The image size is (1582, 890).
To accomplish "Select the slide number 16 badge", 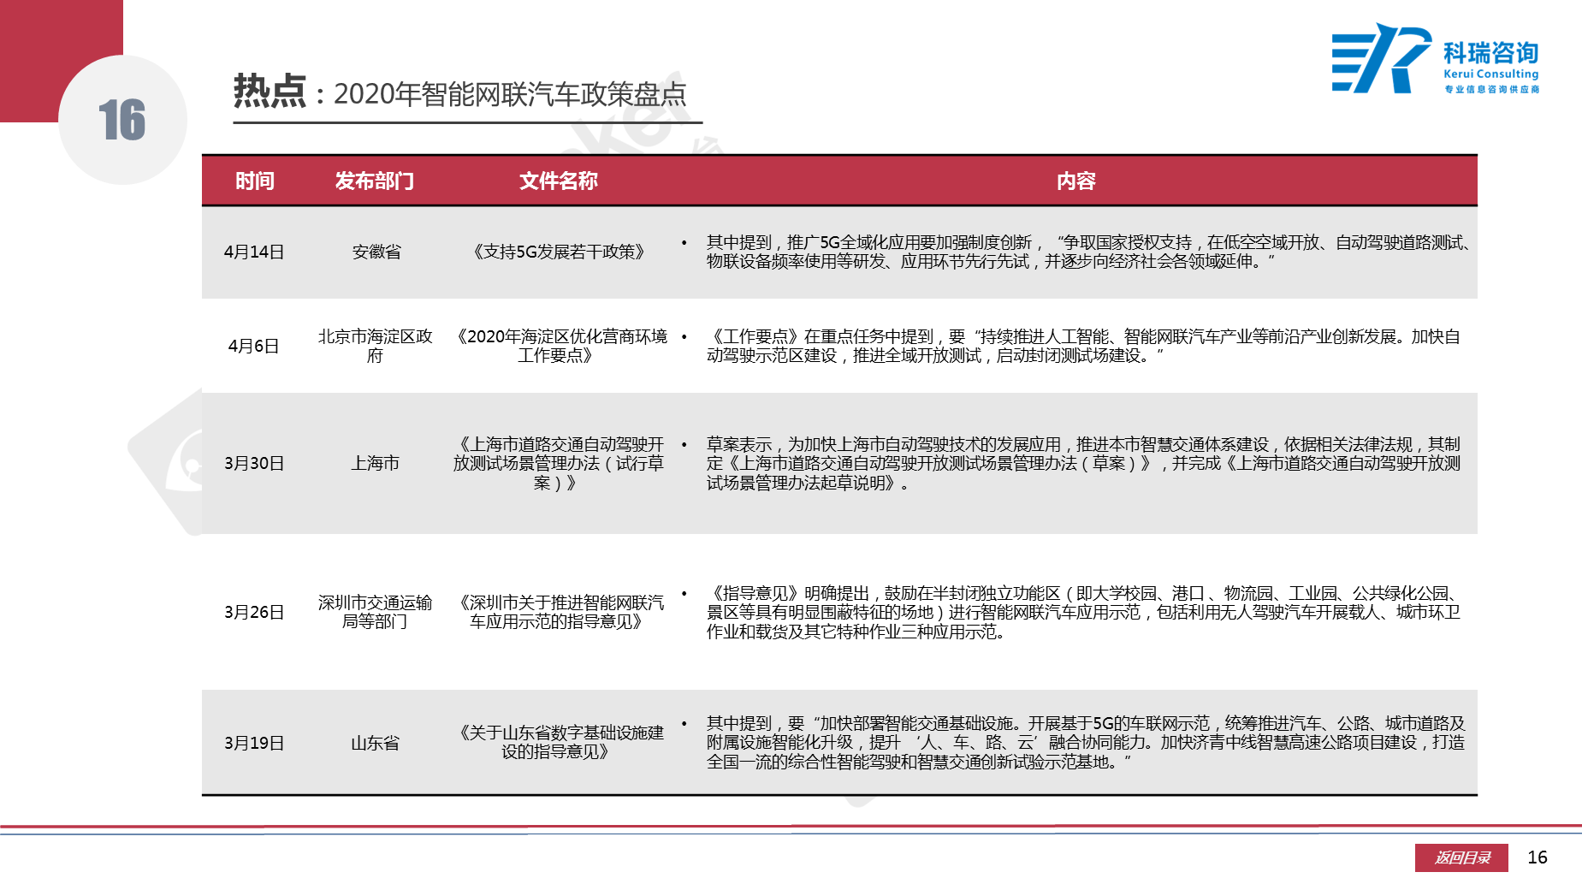I will [122, 120].
